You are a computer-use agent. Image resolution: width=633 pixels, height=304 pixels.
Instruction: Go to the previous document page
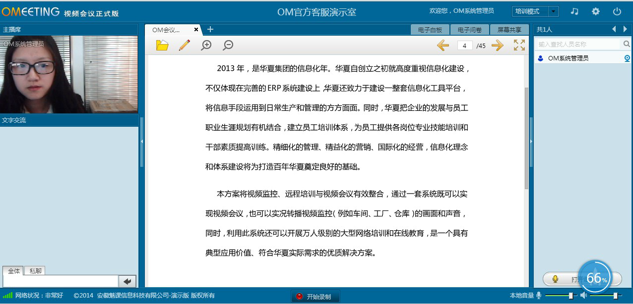(x=443, y=46)
